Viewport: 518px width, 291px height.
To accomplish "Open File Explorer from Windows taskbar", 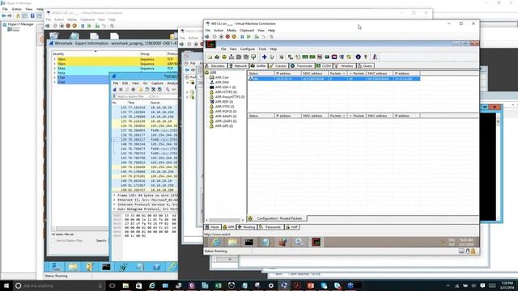I will 125,285.
